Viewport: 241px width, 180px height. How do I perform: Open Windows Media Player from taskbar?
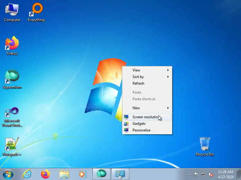pyautogui.click(x=83, y=174)
